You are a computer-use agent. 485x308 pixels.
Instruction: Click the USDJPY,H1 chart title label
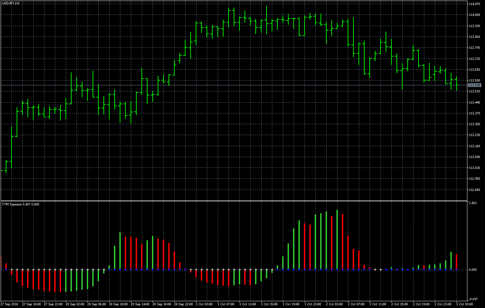11,3
